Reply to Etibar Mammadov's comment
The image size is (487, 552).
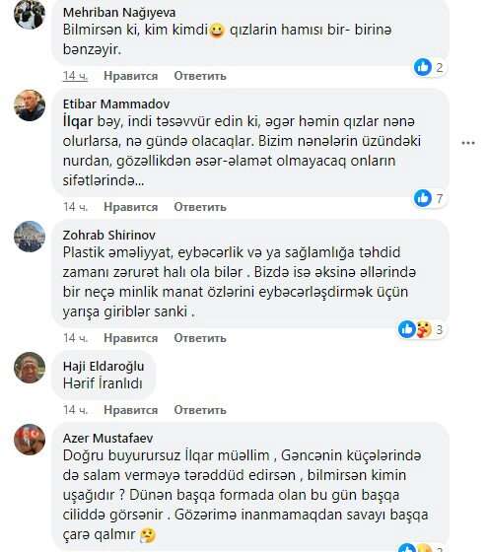[x=200, y=207]
